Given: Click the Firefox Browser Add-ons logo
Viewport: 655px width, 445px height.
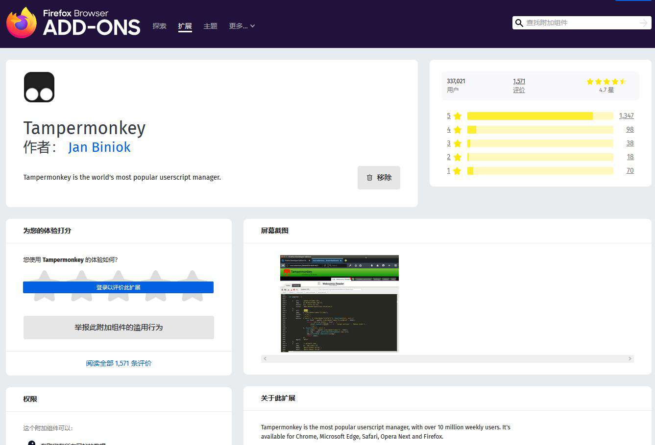Looking at the screenshot, I should click(x=73, y=23).
